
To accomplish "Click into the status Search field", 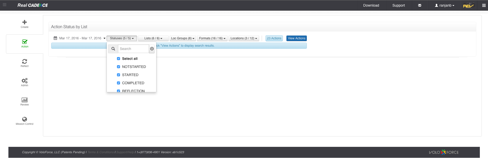I will click(133, 49).
